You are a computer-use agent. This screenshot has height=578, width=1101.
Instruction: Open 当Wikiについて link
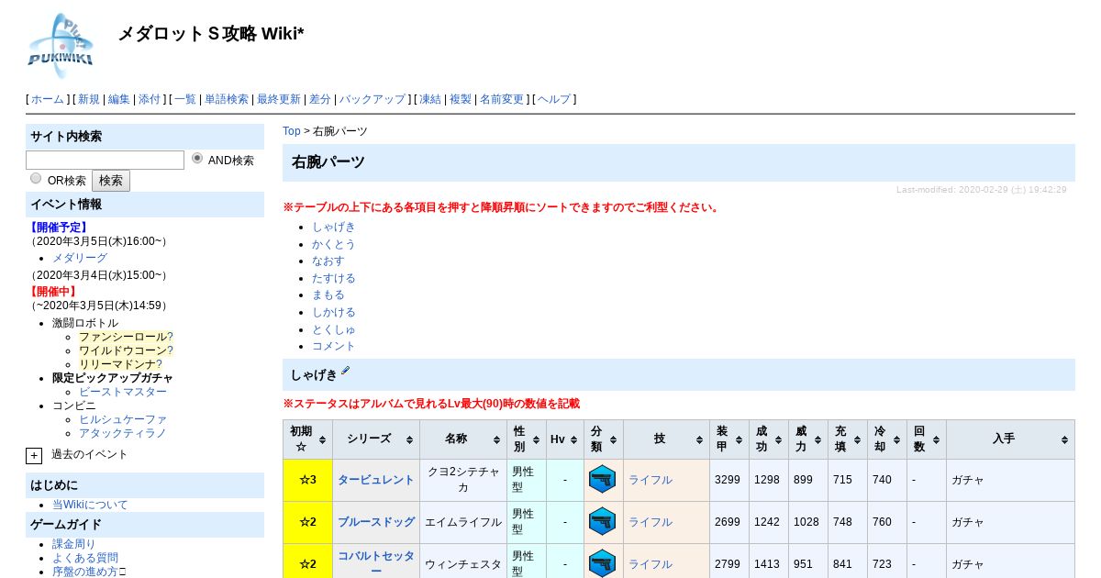[x=90, y=505]
